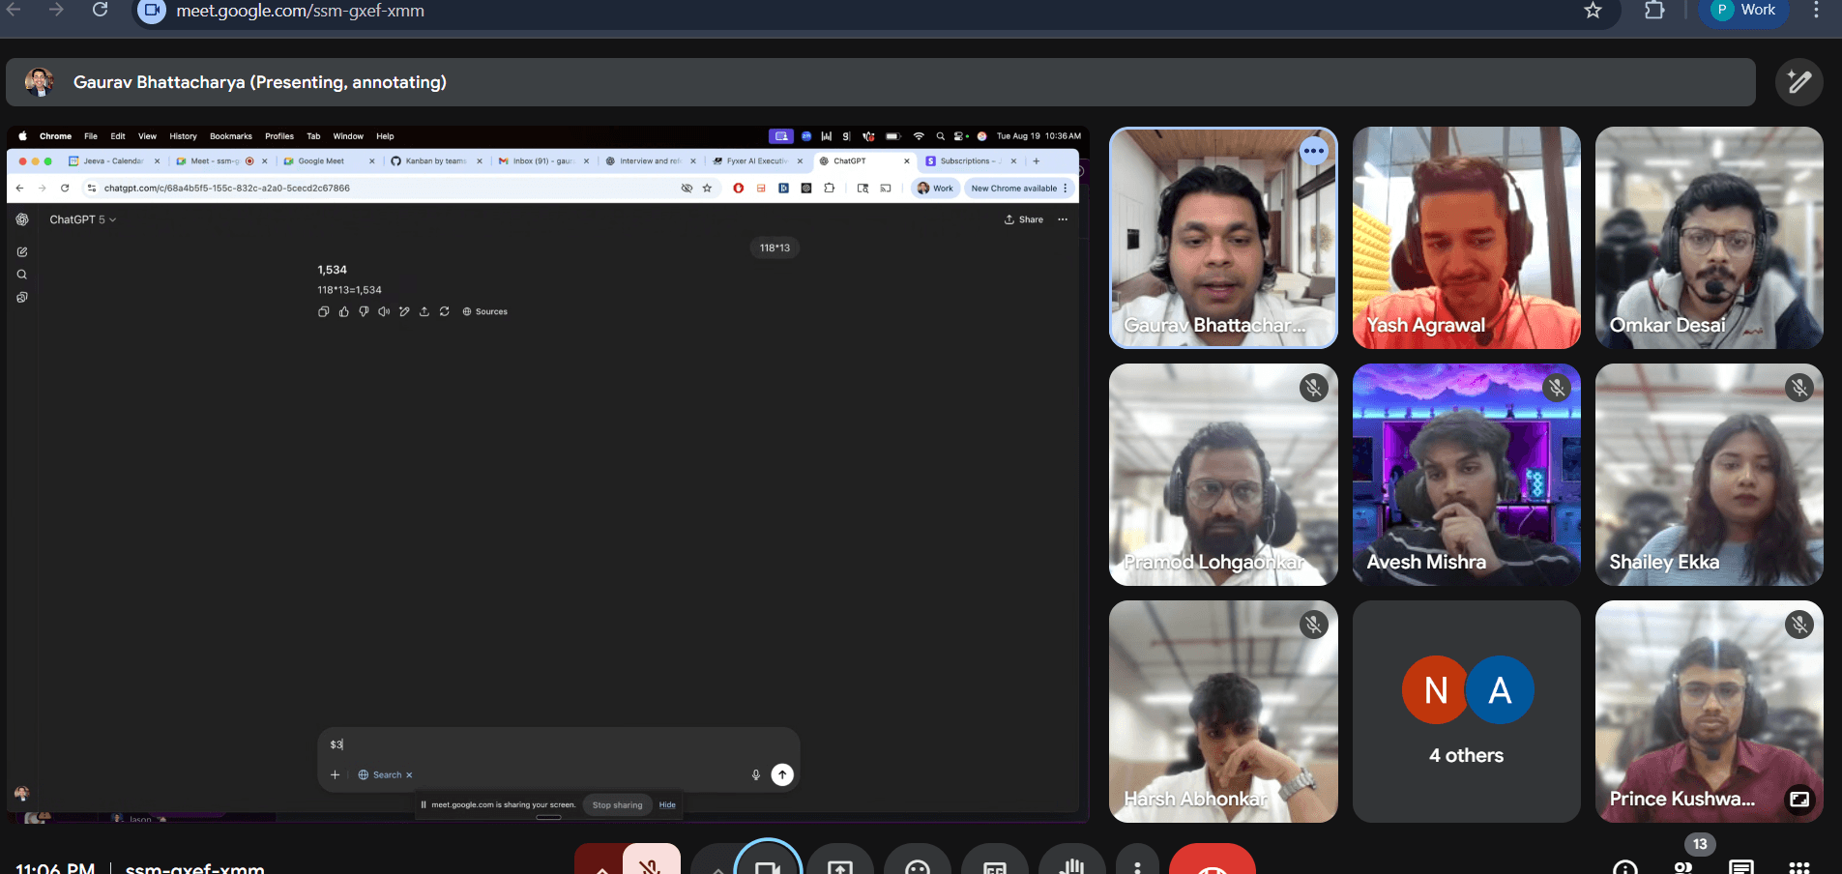The height and width of the screenshot is (874, 1842).
Task: Open shared Chrome three-dot menu
Action: click(1066, 189)
